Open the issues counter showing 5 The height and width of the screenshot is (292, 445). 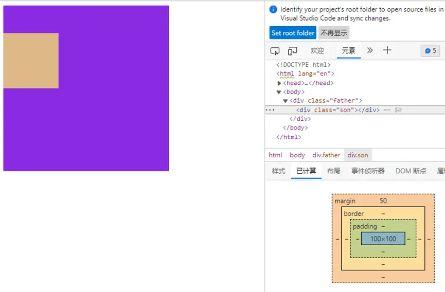coord(430,51)
